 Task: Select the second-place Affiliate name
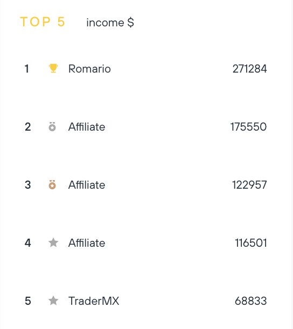pyautogui.click(x=87, y=127)
